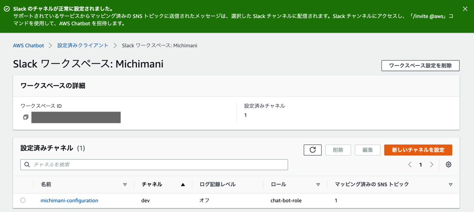Click the ワークスペースの詳細 heading
The image size is (474, 212).
click(53, 86)
